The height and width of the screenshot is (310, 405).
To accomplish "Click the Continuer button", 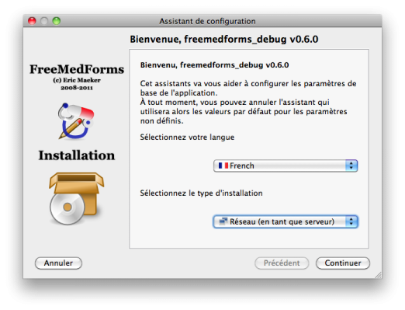I will click(x=343, y=263).
